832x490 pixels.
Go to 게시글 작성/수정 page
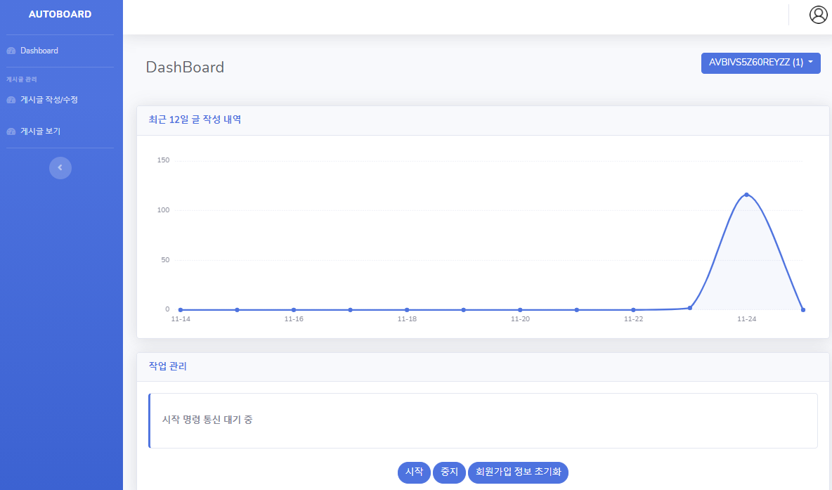(x=48, y=100)
